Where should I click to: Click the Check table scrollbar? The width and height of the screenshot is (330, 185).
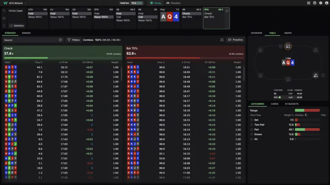point(121,73)
